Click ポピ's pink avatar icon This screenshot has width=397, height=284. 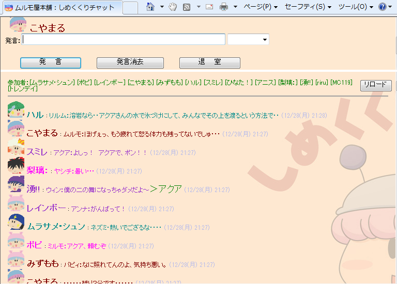(x=16, y=240)
